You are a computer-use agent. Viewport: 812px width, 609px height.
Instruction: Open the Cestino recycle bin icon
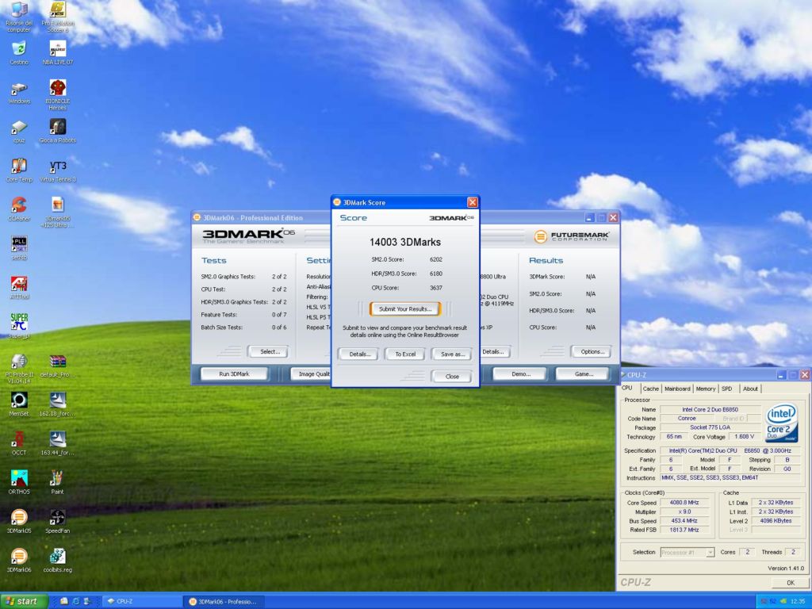click(x=19, y=52)
